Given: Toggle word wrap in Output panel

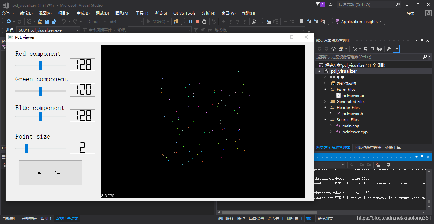Looking at the screenshot, I should [388, 165].
